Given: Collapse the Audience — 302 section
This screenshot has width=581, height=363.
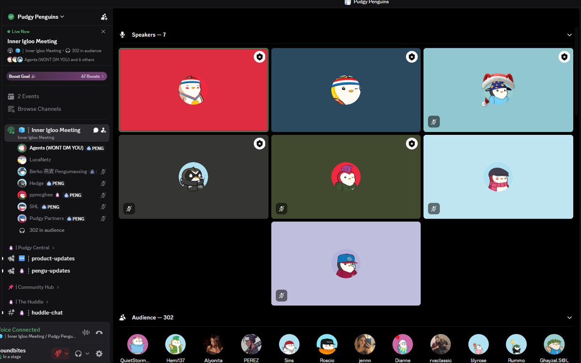Looking at the screenshot, I should pyautogui.click(x=569, y=318).
